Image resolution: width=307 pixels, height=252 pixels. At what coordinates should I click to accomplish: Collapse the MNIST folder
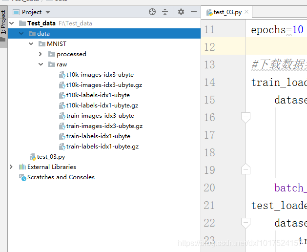click(x=31, y=43)
